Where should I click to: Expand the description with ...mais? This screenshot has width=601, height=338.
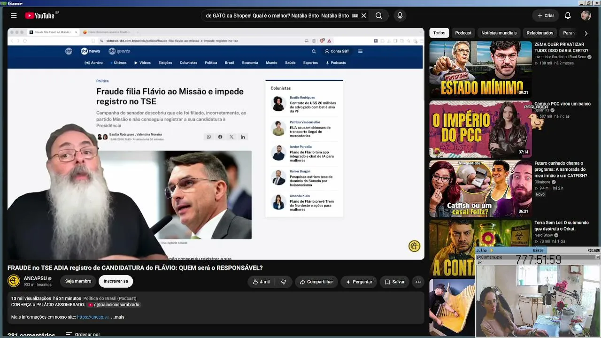tap(118, 317)
